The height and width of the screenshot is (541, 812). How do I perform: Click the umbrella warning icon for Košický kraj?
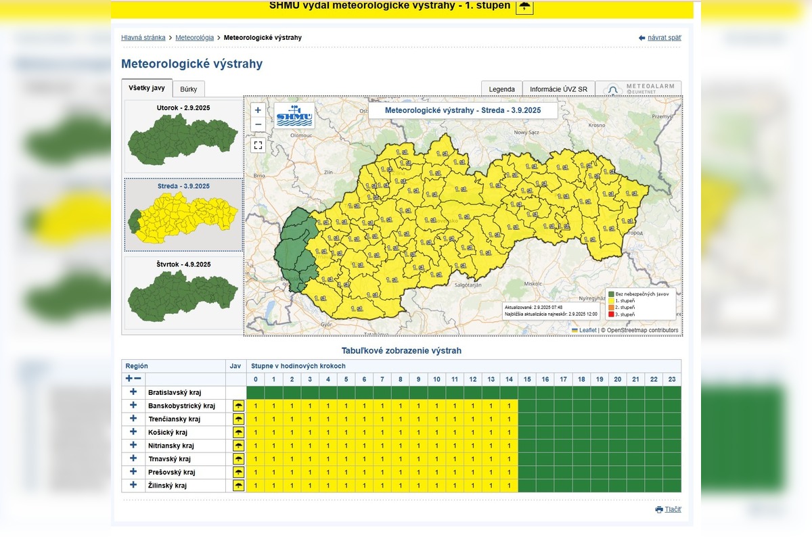[238, 432]
